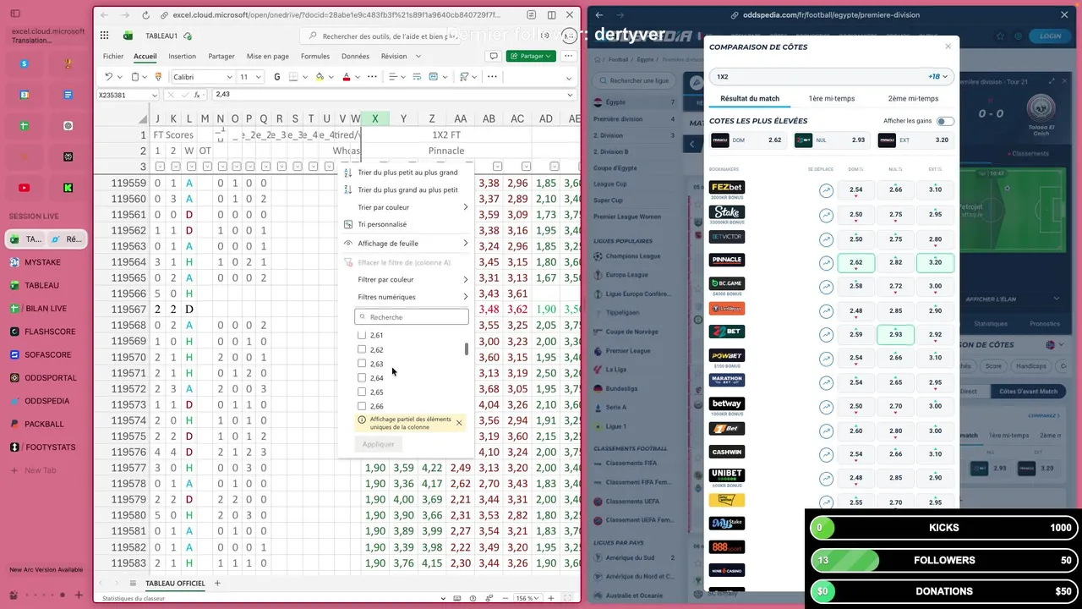Reload the Excel browser page
1082x609 pixels.
click(146, 15)
